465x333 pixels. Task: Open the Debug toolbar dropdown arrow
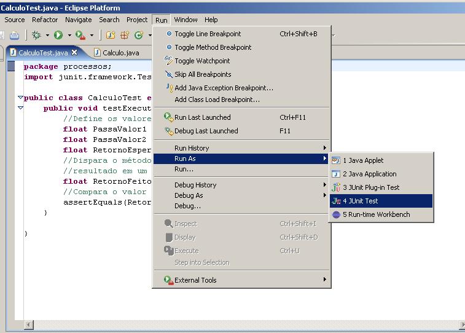[47, 35]
